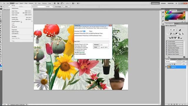Add a Levels adjustment layer
The image size is (188, 106).
[174, 30]
